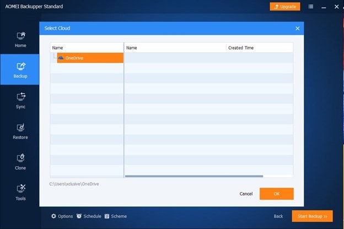Close the AOMEI Backupper main window
The width and height of the screenshot is (344, 229).
(336, 7)
